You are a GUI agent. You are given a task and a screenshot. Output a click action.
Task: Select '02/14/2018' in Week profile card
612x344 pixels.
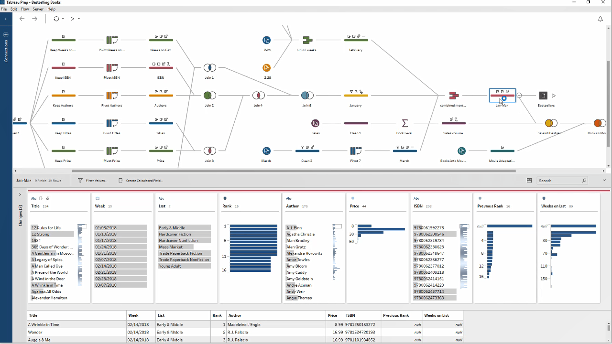pos(121,266)
